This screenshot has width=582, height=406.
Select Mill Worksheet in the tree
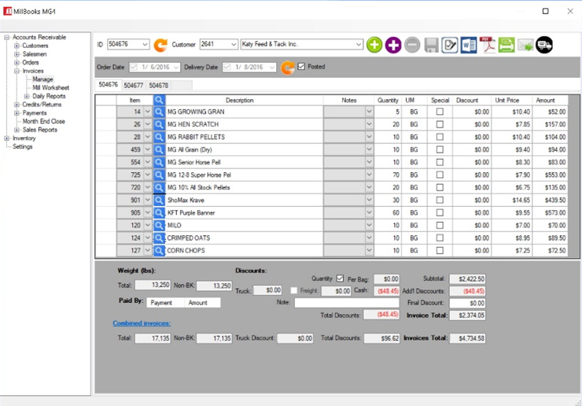[x=51, y=87]
